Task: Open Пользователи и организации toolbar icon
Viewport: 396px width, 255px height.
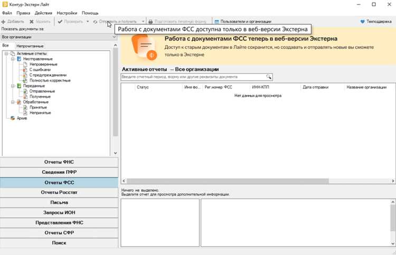Action: [216, 22]
